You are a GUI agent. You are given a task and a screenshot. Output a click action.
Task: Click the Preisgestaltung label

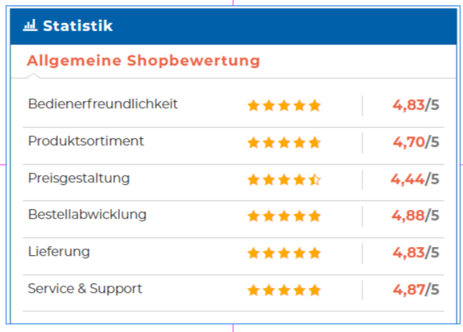coord(79,179)
